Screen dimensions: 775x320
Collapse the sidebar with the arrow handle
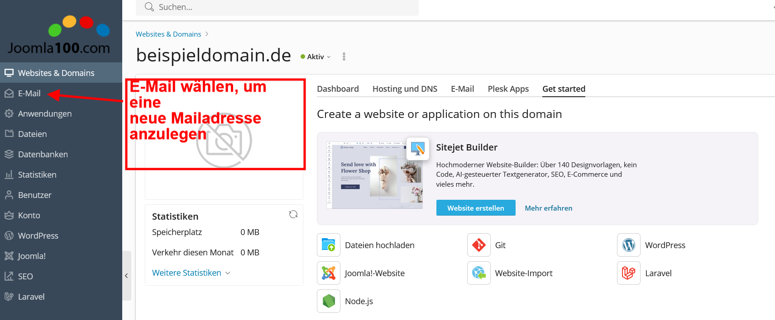point(126,276)
